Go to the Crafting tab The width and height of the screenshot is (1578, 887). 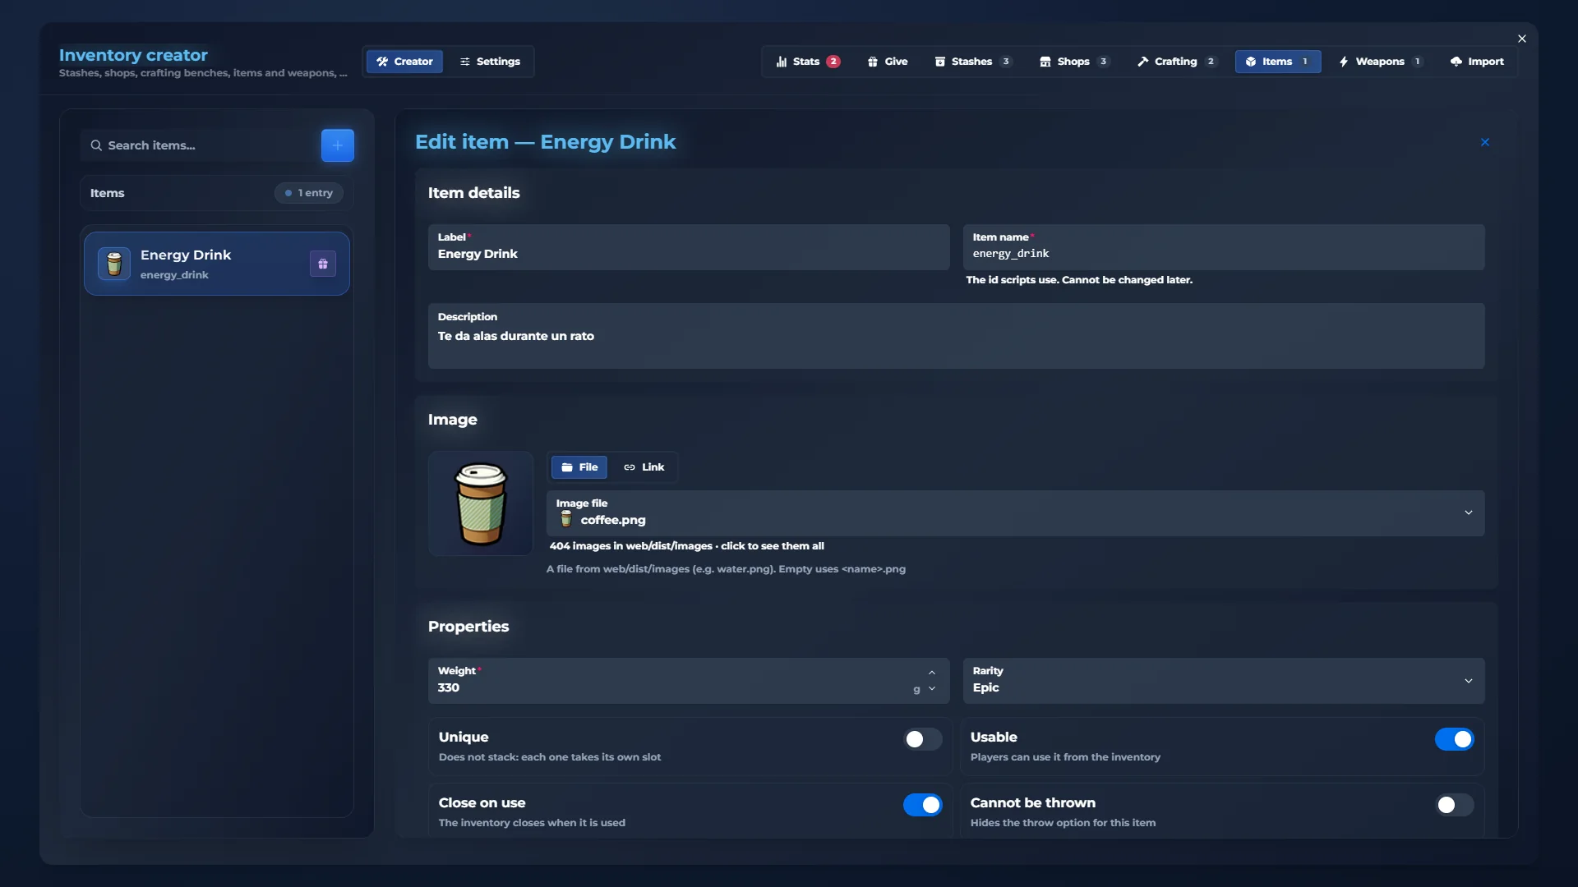[1177, 62]
